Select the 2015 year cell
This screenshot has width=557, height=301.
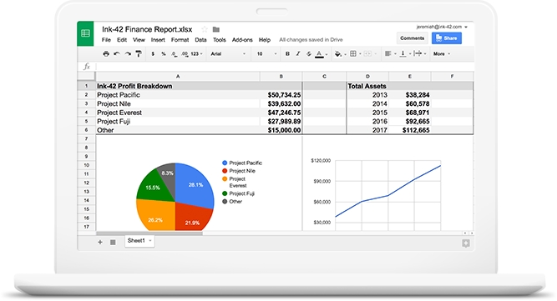pyautogui.click(x=367, y=113)
